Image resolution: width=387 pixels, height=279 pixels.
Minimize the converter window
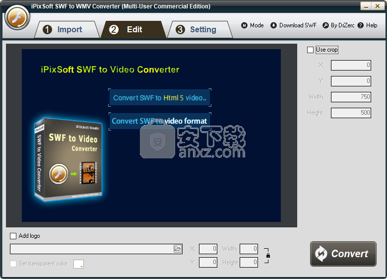tap(366, 6)
